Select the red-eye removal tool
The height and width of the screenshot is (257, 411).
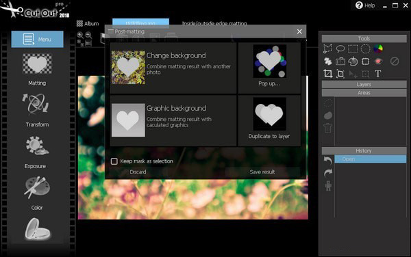click(x=378, y=62)
